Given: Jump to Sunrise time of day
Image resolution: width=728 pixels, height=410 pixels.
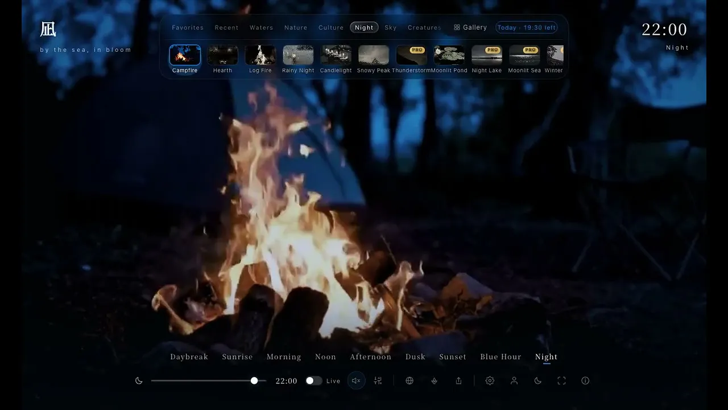Looking at the screenshot, I should pos(237,356).
